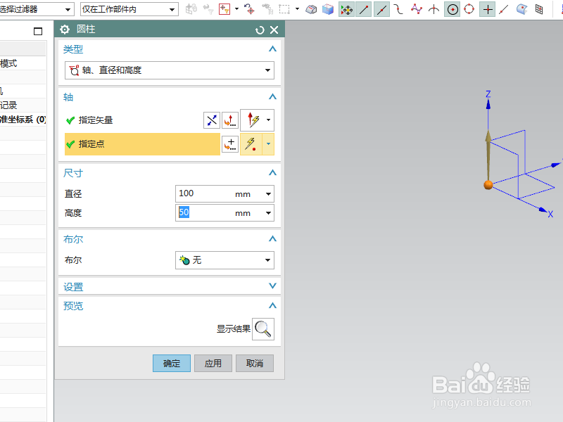Open the 布尔 dropdown currently set to 无
This screenshot has height=422, width=563.
[x=267, y=260]
